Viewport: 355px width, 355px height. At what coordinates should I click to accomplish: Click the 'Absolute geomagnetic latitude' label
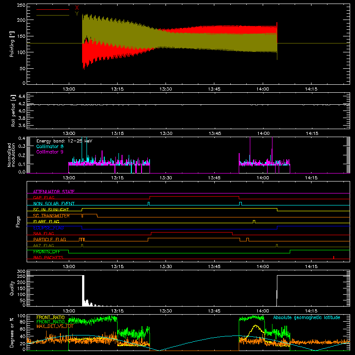coord(307,317)
